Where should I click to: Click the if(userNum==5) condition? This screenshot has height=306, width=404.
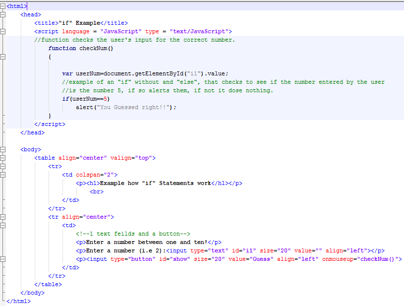tap(86, 99)
